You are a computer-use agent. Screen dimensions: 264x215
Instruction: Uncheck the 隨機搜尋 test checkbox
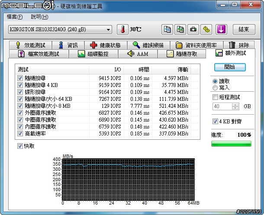20,78
